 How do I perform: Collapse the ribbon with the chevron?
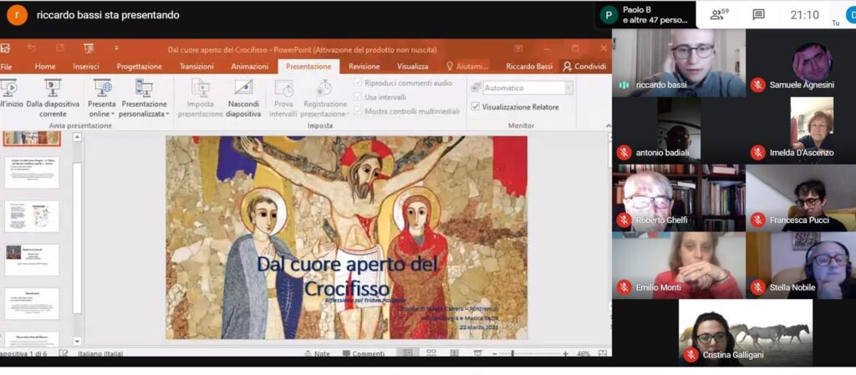[609, 125]
